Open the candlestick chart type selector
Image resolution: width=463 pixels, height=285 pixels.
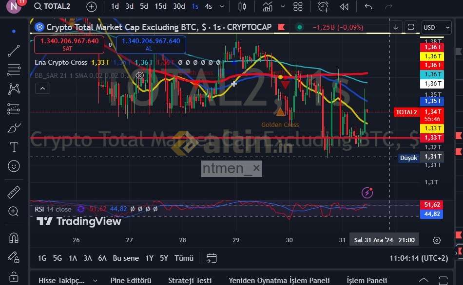(x=242, y=6)
